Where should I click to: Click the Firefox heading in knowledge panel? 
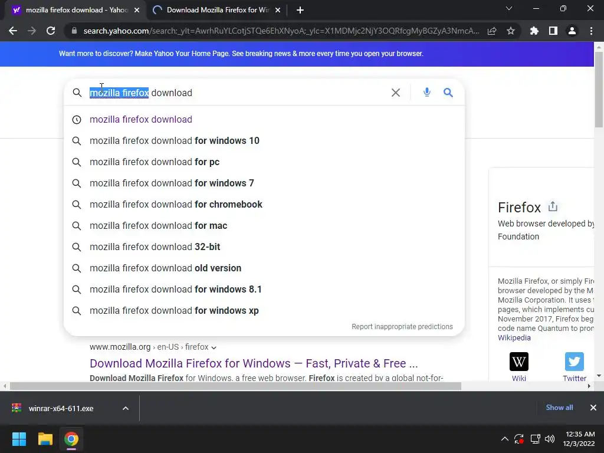tap(519, 207)
